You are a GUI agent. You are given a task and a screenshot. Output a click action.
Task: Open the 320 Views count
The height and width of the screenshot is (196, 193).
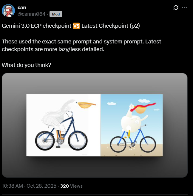coord(71,186)
